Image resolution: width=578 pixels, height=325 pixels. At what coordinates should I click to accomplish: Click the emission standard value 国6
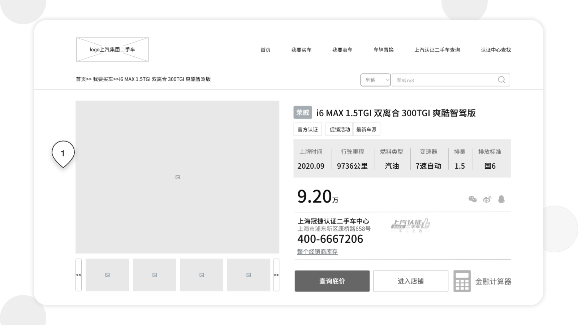point(490,166)
